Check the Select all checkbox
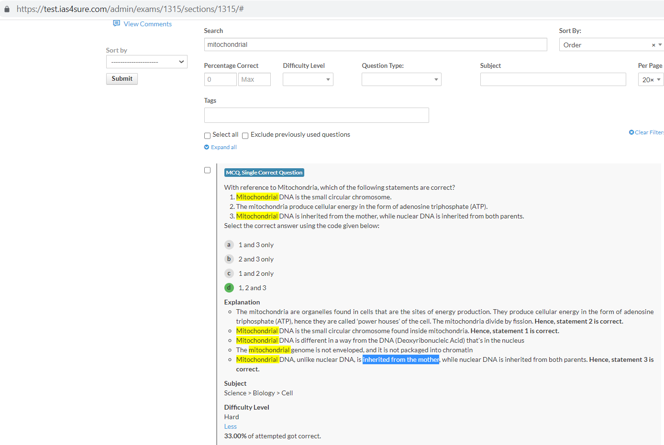The width and height of the screenshot is (664, 445). (x=207, y=135)
